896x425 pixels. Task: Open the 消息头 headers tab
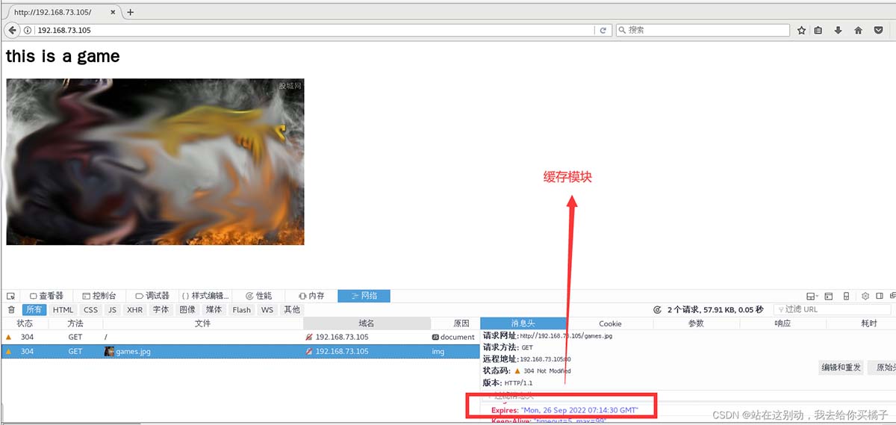point(523,323)
